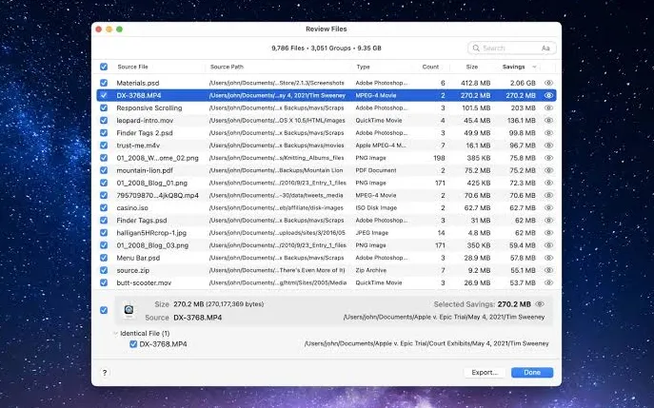The width and height of the screenshot is (654, 408).
Task: Toggle the source.zip checkbox
Action: point(104,270)
